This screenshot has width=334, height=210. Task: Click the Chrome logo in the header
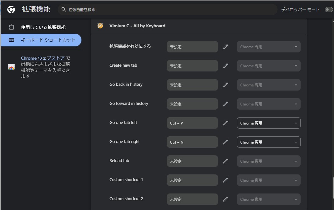11,10
